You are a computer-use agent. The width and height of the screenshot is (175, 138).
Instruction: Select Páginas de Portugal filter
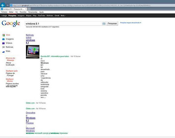click(10, 74)
